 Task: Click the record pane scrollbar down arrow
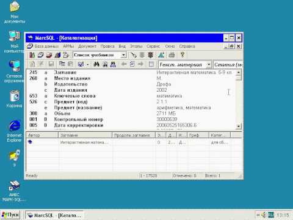point(239,126)
